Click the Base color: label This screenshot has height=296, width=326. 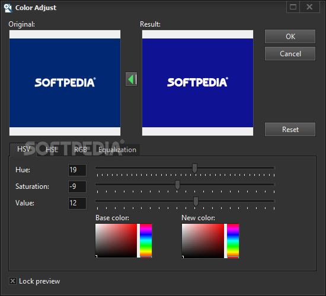coord(112,218)
